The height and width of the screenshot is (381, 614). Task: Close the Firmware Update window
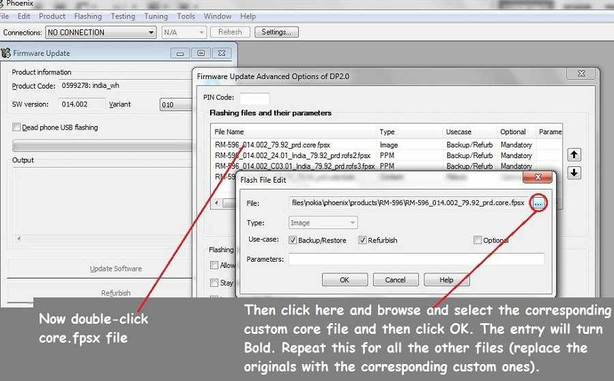tap(222, 53)
